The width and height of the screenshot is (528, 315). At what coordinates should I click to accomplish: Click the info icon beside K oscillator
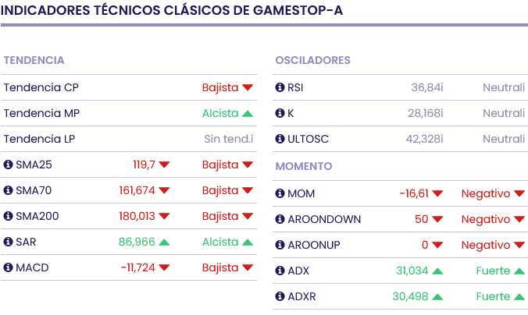tap(280, 113)
